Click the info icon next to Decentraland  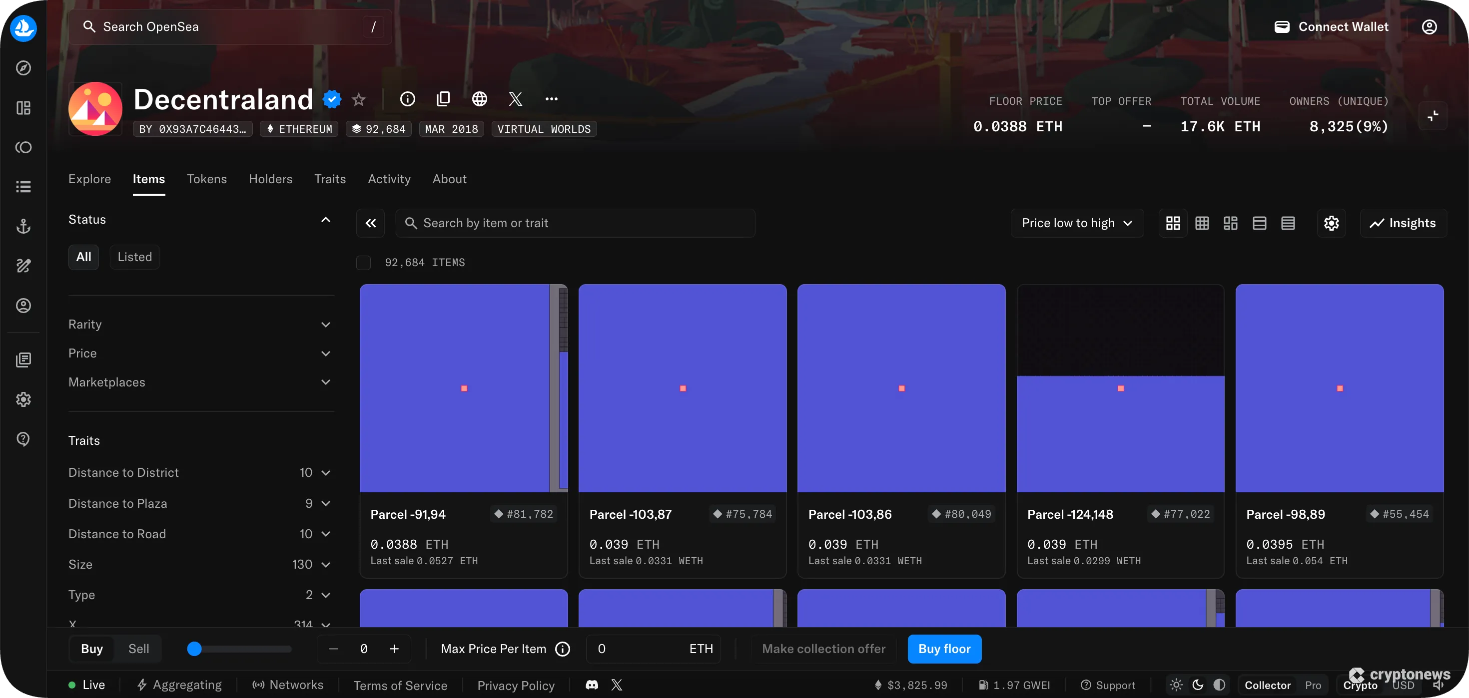pyautogui.click(x=407, y=98)
